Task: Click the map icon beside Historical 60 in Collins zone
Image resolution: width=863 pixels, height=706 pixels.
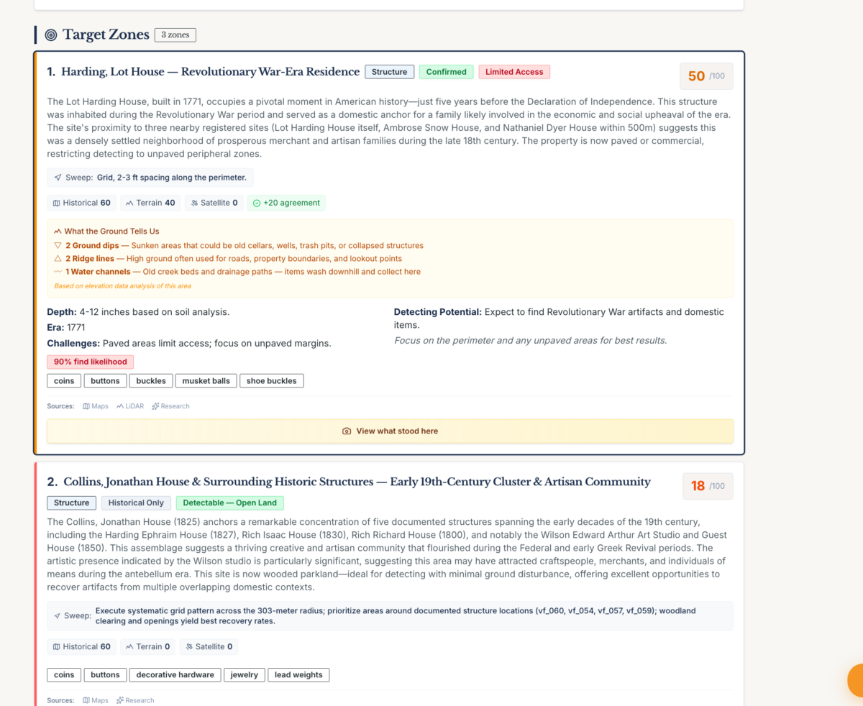Action: pos(56,647)
